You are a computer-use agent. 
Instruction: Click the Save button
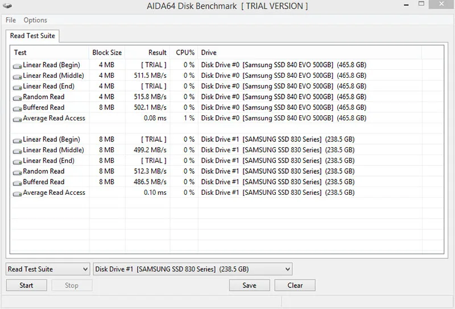pos(249,285)
